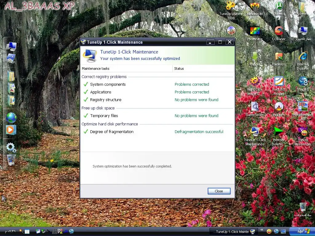This screenshot has width=315, height=236.
Task: Click the Correct registry problems group heading
Action: [x=104, y=77]
